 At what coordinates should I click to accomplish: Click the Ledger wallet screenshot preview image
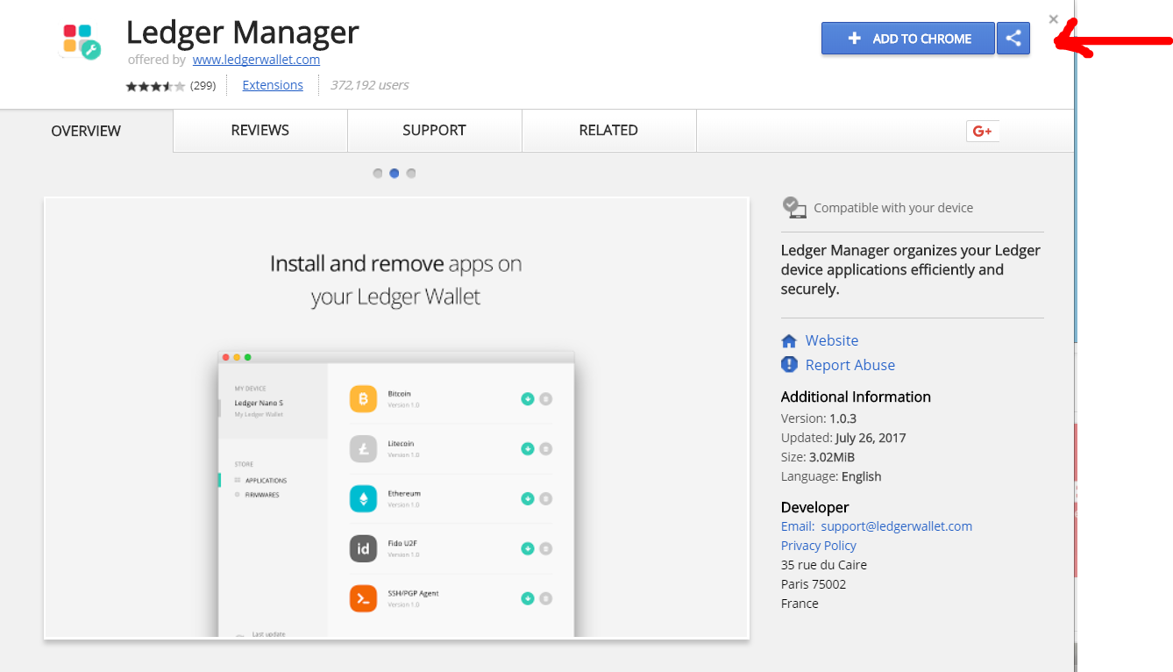[396, 418]
